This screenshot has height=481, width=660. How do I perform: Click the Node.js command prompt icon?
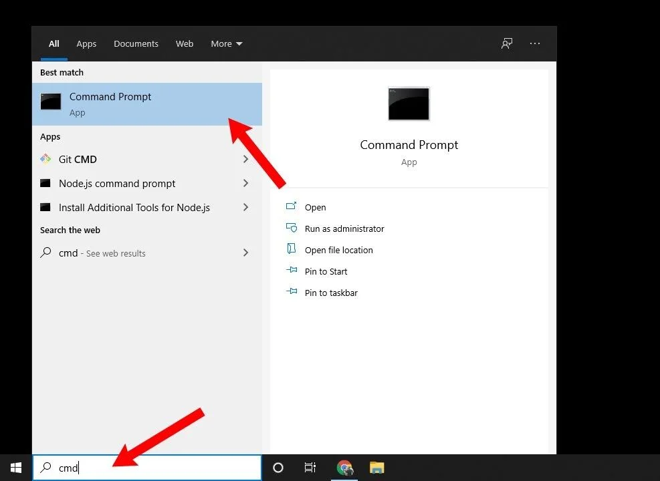[x=46, y=183]
